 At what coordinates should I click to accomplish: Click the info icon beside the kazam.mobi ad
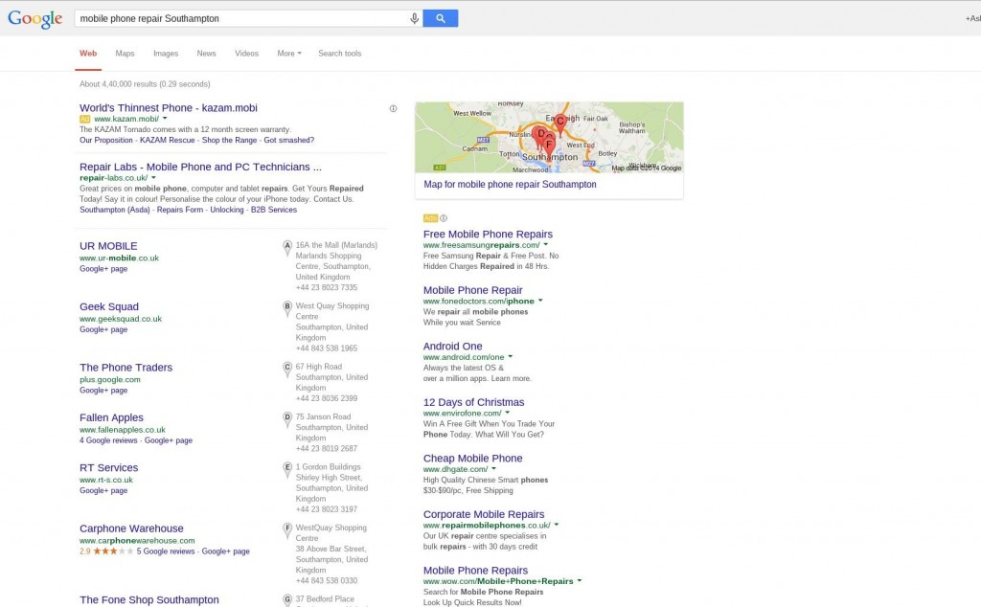393,109
